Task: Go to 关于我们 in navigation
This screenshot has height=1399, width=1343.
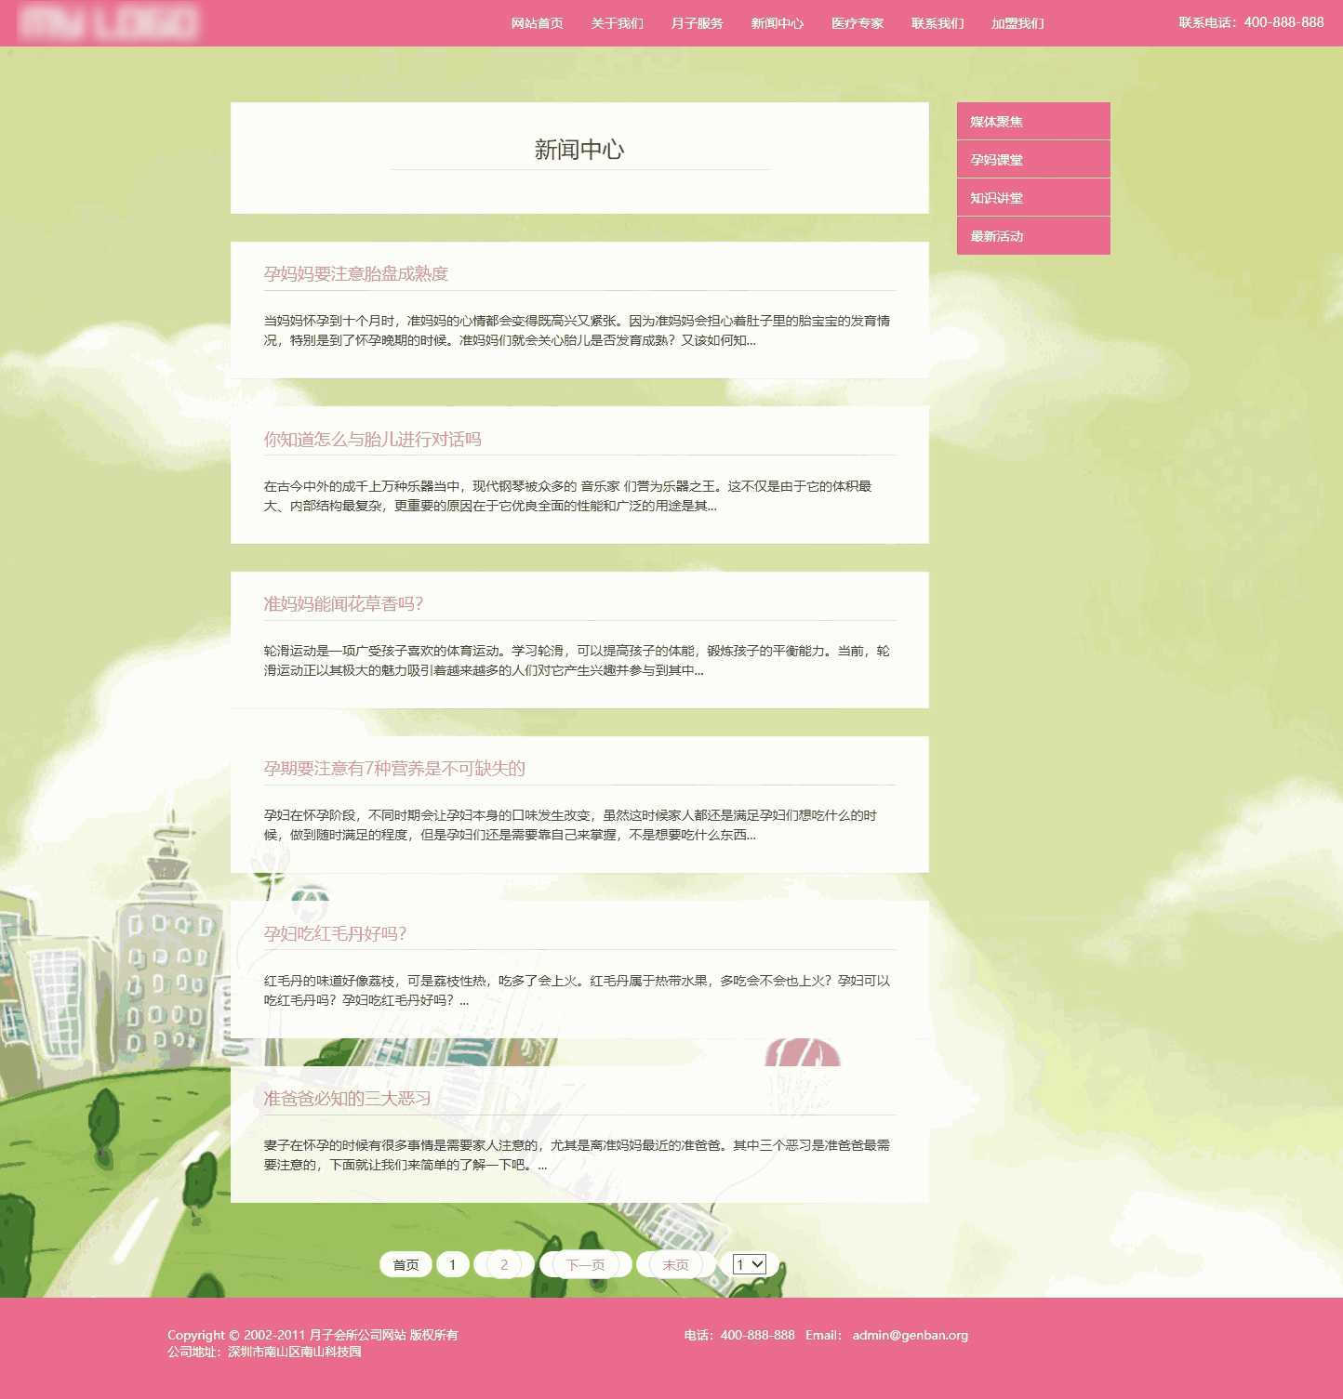Action: (x=617, y=23)
